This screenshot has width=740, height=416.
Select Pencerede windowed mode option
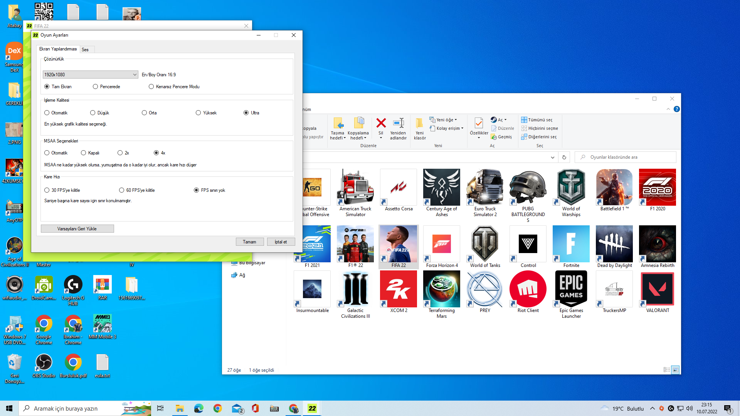pyautogui.click(x=95, y=87)
